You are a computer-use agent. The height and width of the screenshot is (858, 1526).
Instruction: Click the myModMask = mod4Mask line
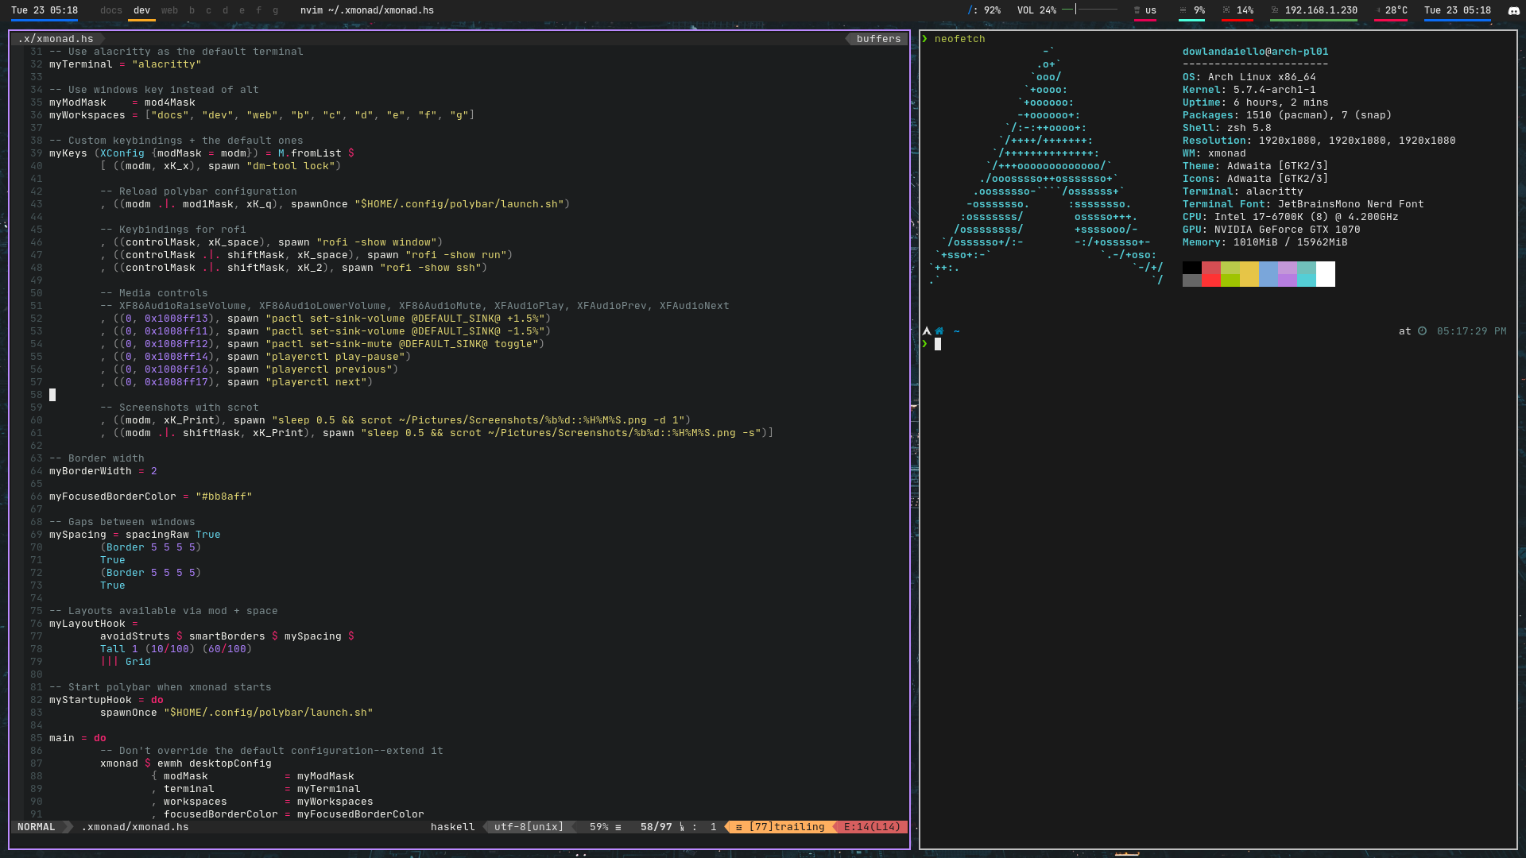122,102
